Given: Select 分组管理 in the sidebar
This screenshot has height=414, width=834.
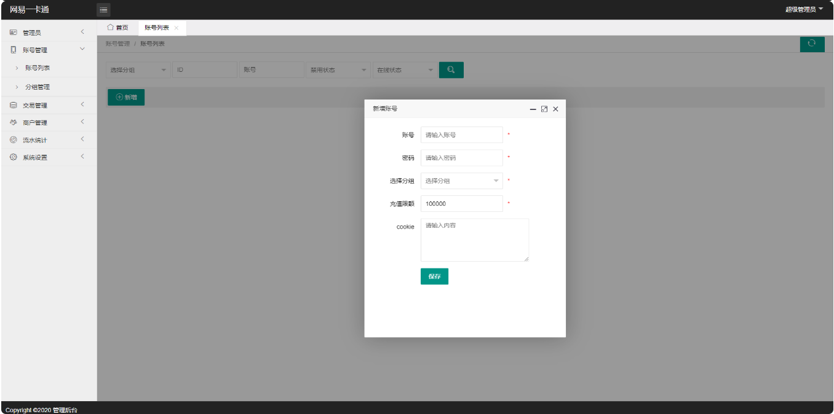Looking at the screenshot, I should [x=38, y=87].
